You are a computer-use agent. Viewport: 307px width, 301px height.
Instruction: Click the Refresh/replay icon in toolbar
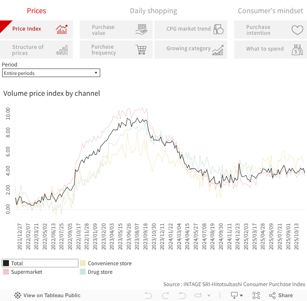click(x=198, y=295)
